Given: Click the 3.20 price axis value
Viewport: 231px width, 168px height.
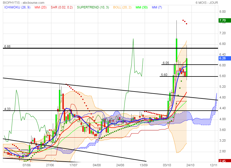Looking at the screenshot, I should tap(222, 140).
